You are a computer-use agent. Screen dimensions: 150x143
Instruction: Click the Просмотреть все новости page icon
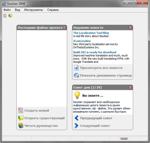coord(76,68)
